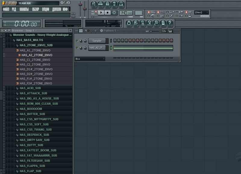Open the piano roll view icon
The width and height of the screenshot is (241, 174).
coord(108,5)
